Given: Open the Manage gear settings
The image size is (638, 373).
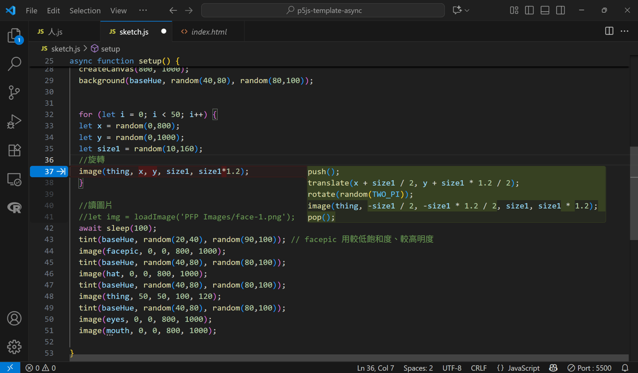Looking at the screenshot, I should 14,347.
